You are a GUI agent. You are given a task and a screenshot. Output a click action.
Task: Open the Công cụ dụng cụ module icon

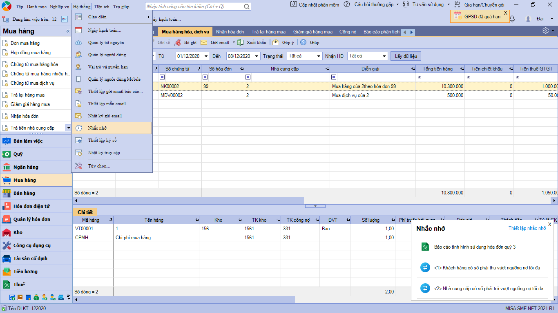[7, 245]
